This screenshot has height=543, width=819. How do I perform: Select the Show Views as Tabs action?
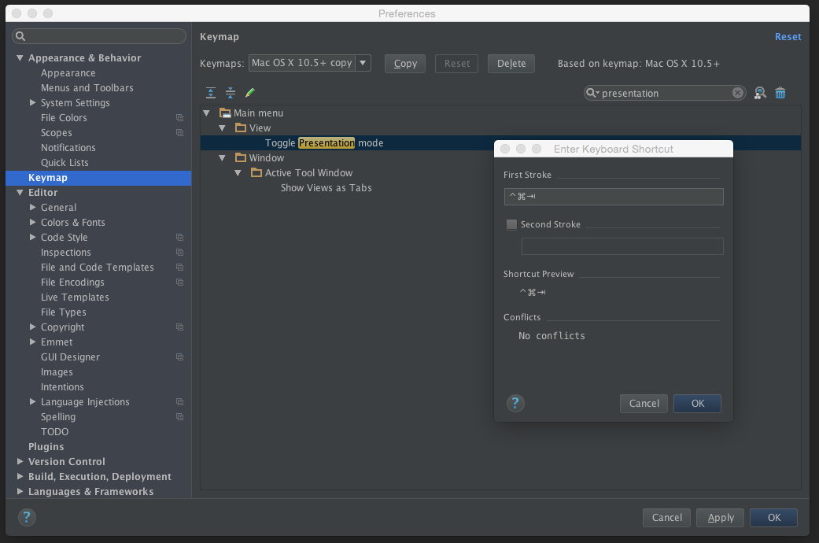click(326, 188)
